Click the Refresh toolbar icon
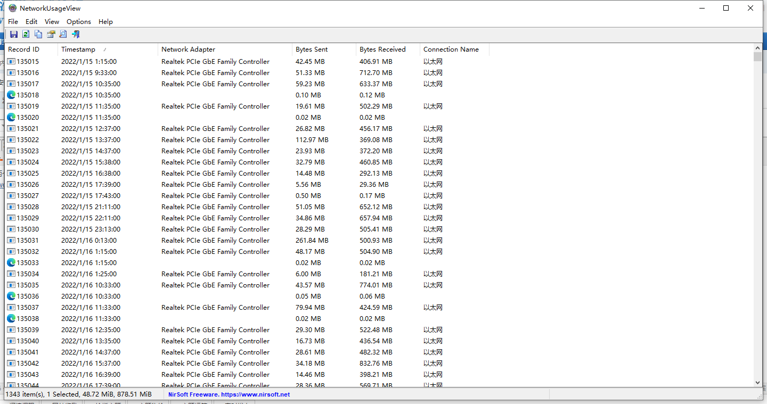This screenshot has height=404, width=767. (26, 35)
